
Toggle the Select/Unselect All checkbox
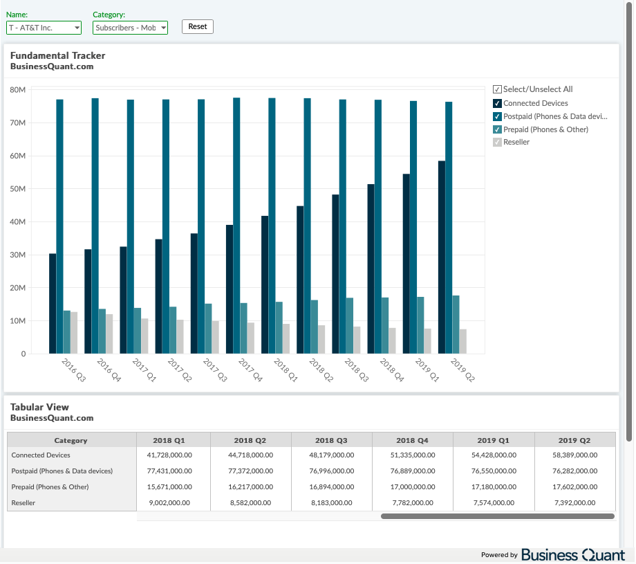(497, 89)
